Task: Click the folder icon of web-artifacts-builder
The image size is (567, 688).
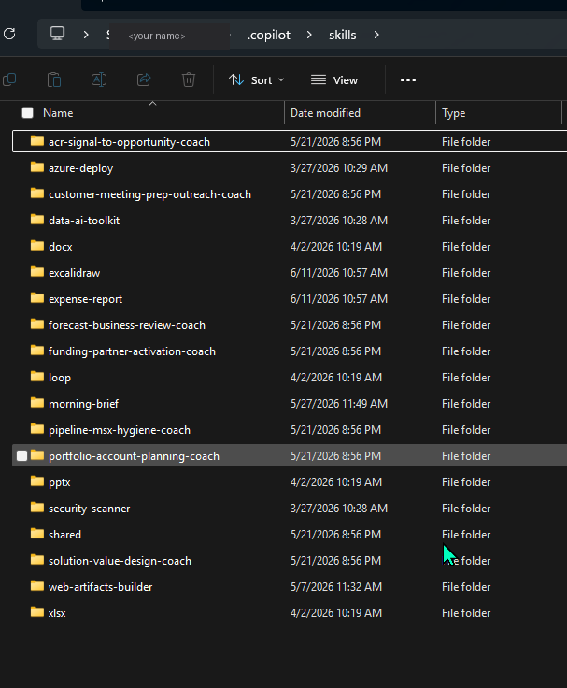Action: pos(37,586)
